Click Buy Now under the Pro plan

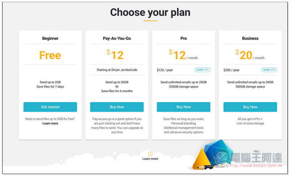tap(183, 107)
